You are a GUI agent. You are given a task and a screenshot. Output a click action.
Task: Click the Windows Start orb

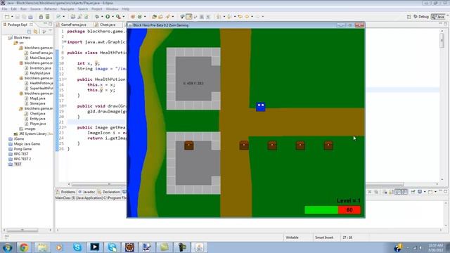(8, 247)
